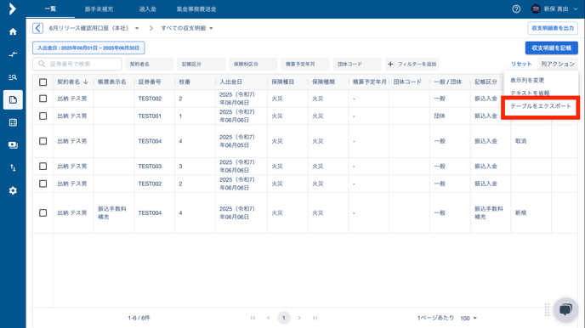
Task: Check first TEST002 row checkbox
Action: (x=43, y=99)
